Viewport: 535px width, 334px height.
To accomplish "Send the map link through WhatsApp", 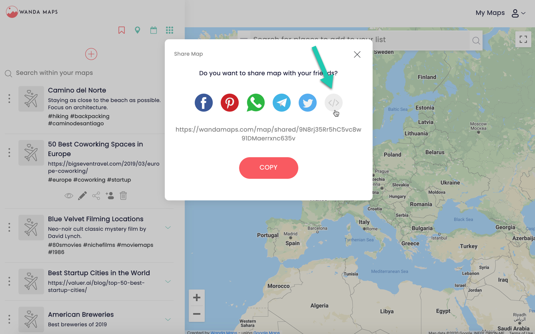I will (x=256, y=102).
